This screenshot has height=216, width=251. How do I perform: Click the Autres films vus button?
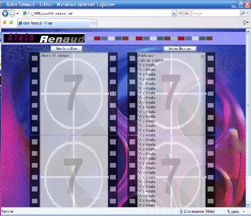click(x=180, y=49)
